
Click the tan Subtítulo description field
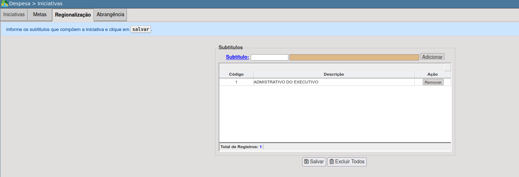tap(354, 57)
